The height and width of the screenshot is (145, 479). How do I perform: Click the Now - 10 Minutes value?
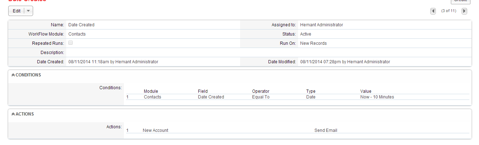[x=377, y=97]
